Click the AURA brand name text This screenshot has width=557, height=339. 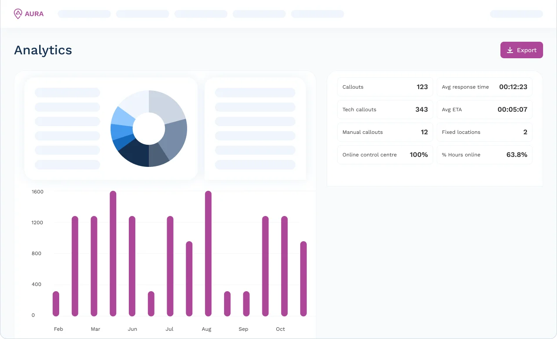(x=34, y=14)
